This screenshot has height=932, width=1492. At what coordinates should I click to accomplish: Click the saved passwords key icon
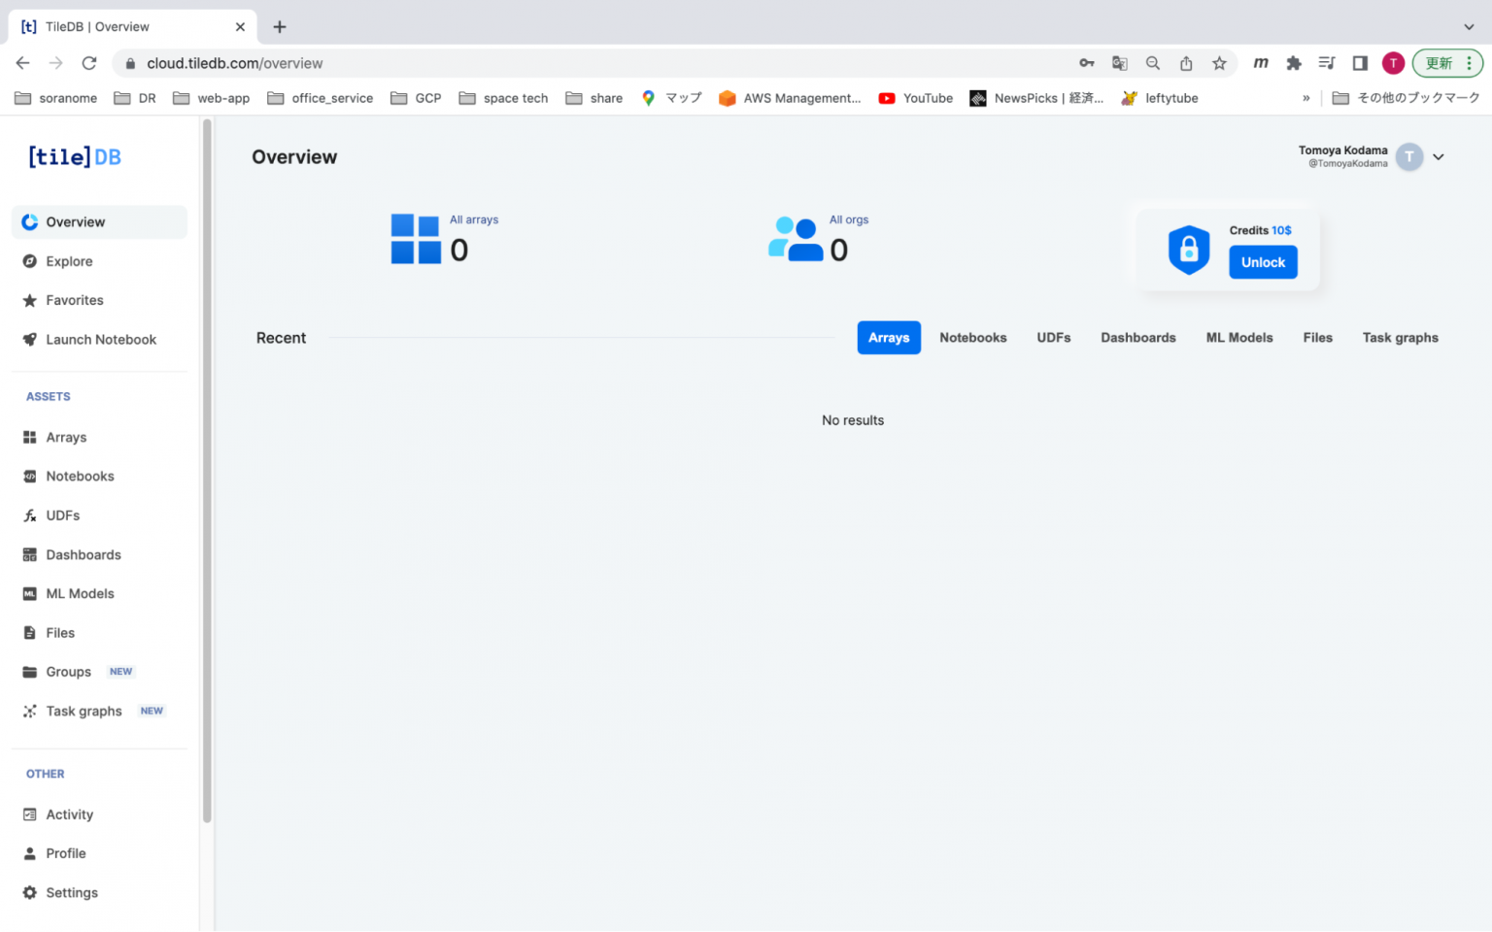1087,63
